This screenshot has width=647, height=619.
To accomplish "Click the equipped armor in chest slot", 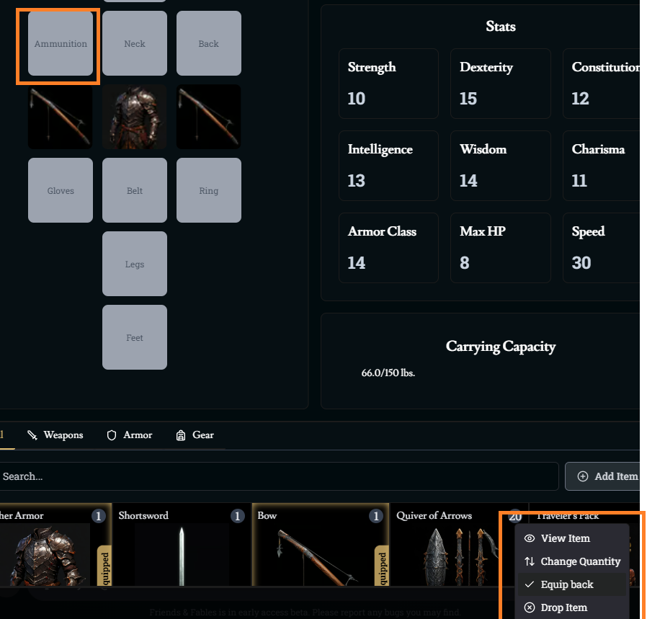I will (135, 117).
